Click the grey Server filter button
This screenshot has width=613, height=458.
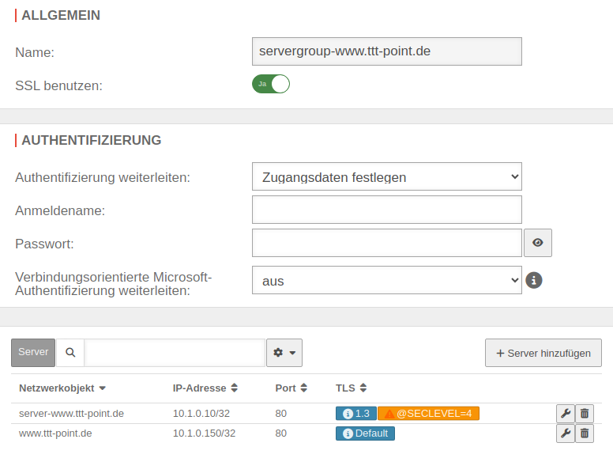pos(33,353)
